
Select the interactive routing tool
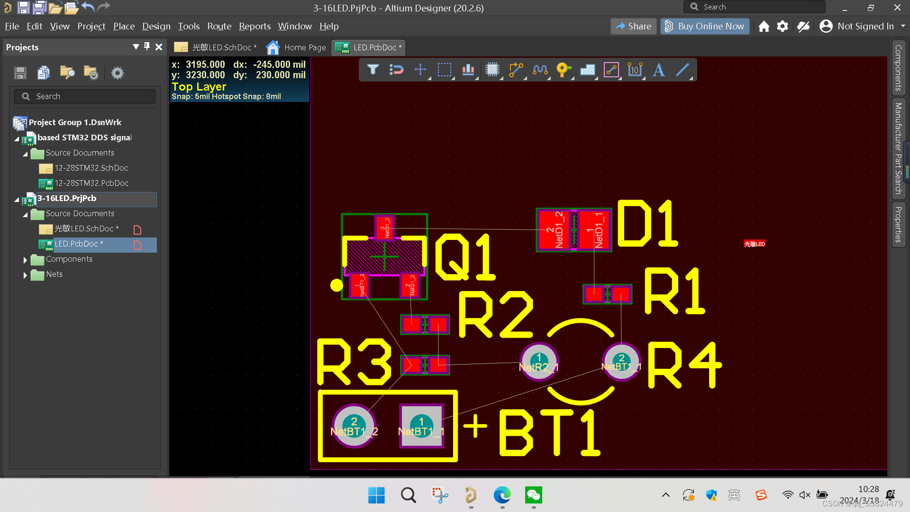[x=516, y=70]
